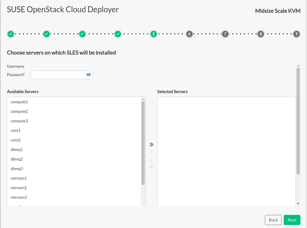Click the Available Servers list scrollbar thumb
This screenshot has height=228, width=307.
(x=143, y=143)
